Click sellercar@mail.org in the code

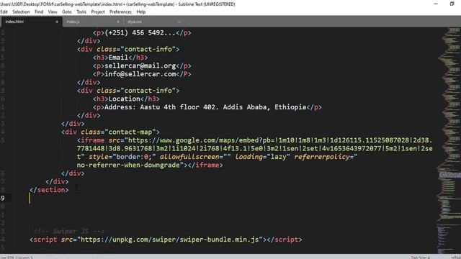tap(140, 65)
